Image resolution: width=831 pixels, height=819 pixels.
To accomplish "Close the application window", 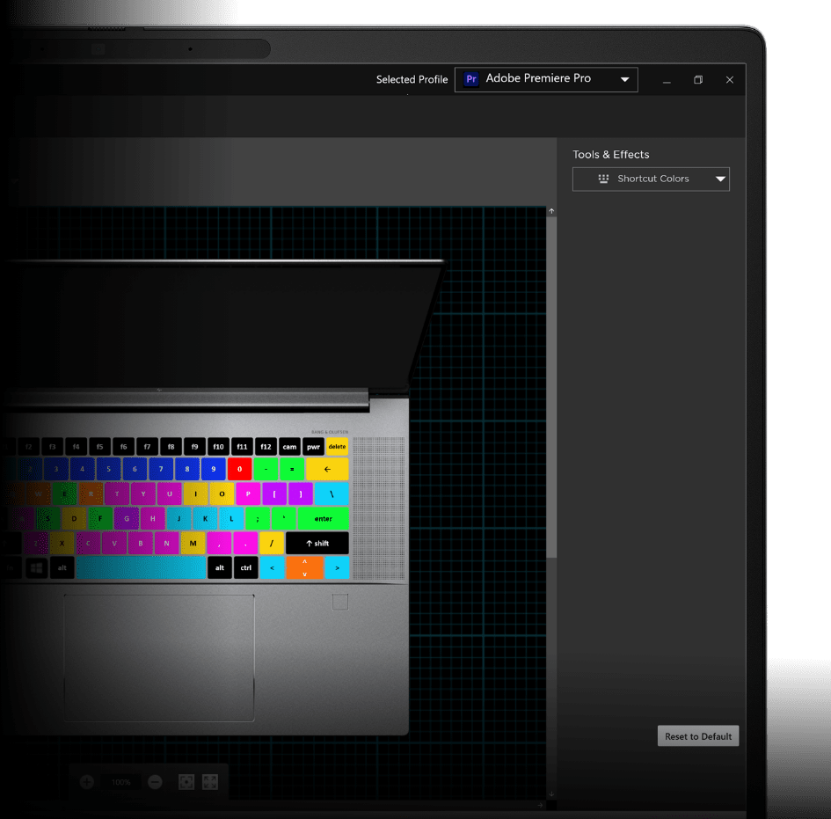I will (x=730, y=79).
